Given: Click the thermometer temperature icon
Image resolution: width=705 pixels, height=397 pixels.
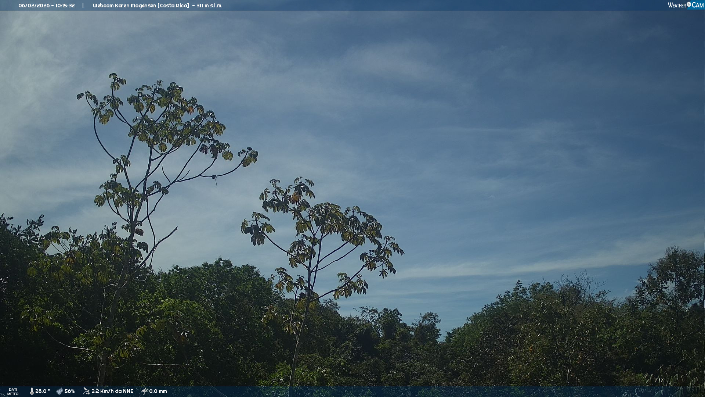Looking at the screenshot, I should point(32,391).
